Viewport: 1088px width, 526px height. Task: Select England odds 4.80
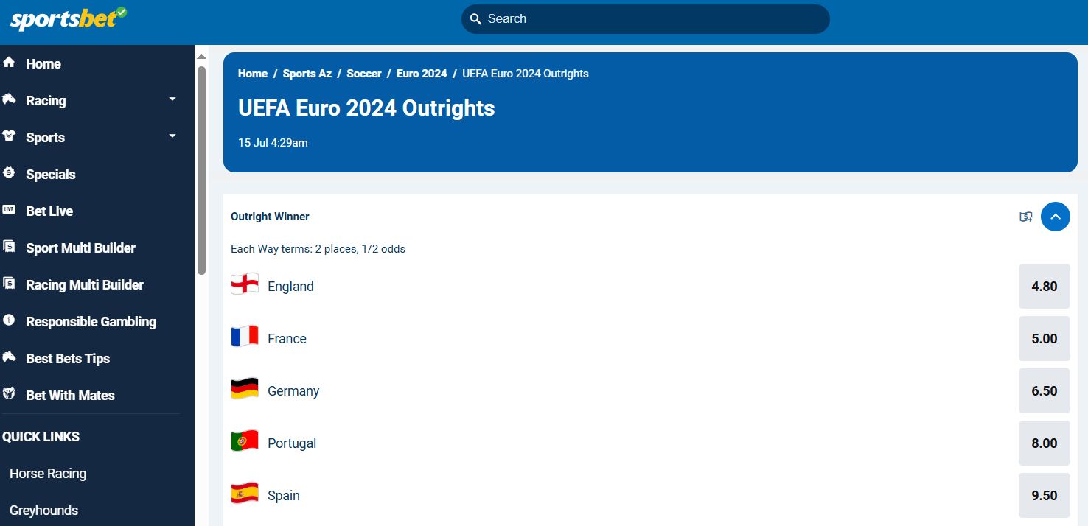point(1045,287)
